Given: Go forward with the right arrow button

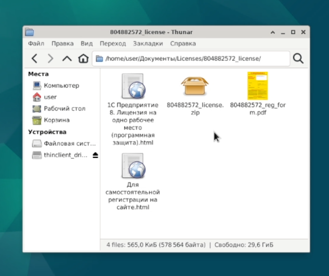Looking at the screenshot, I should pyautogui.click(x=50, y=59).
